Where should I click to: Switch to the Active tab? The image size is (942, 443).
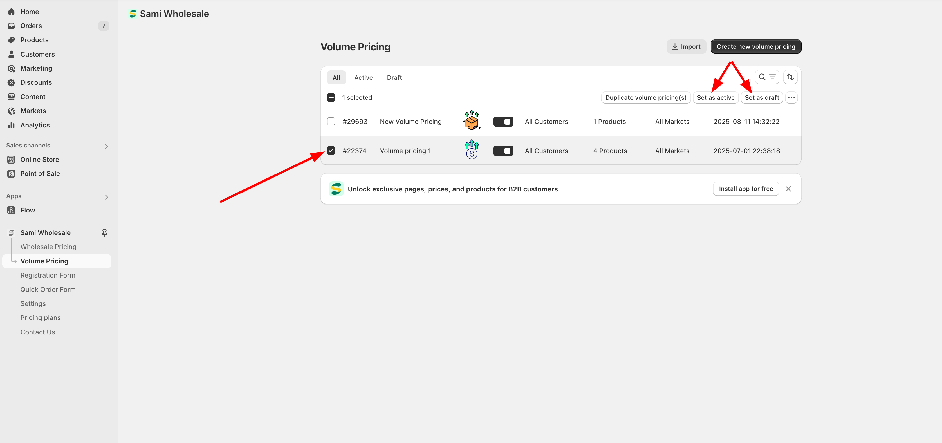(363, 78)
